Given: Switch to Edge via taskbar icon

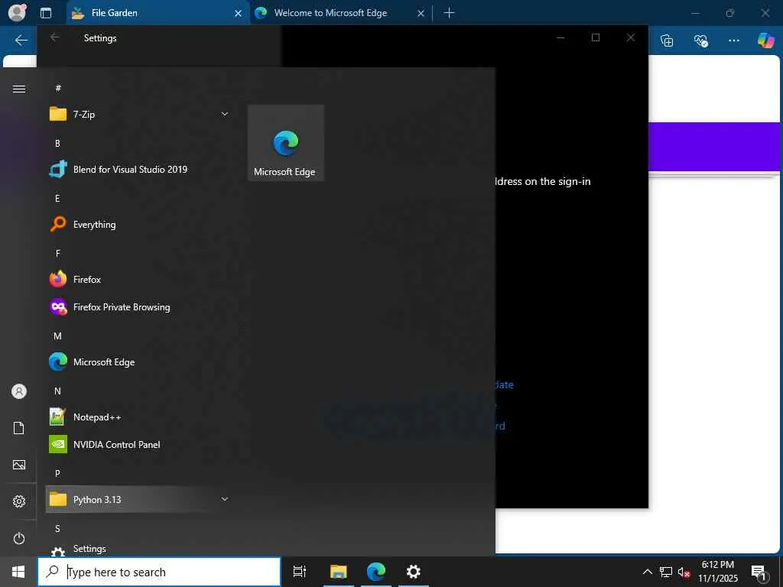Looking at the screenshot, I should (x=376, y=572).
